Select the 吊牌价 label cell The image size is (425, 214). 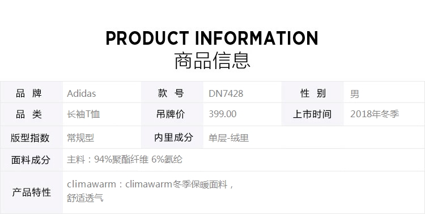click(x=172, y=114)
